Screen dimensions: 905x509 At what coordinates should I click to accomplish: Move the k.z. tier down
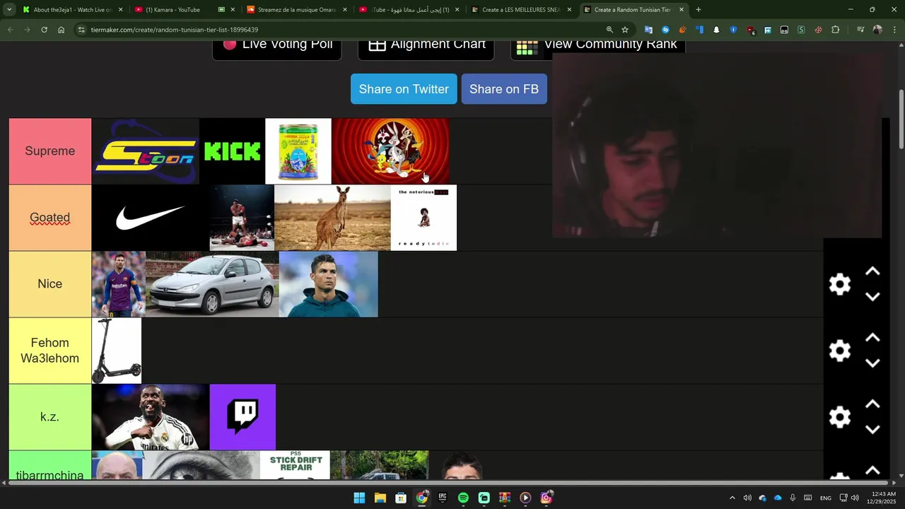click(x=872, y=430)
